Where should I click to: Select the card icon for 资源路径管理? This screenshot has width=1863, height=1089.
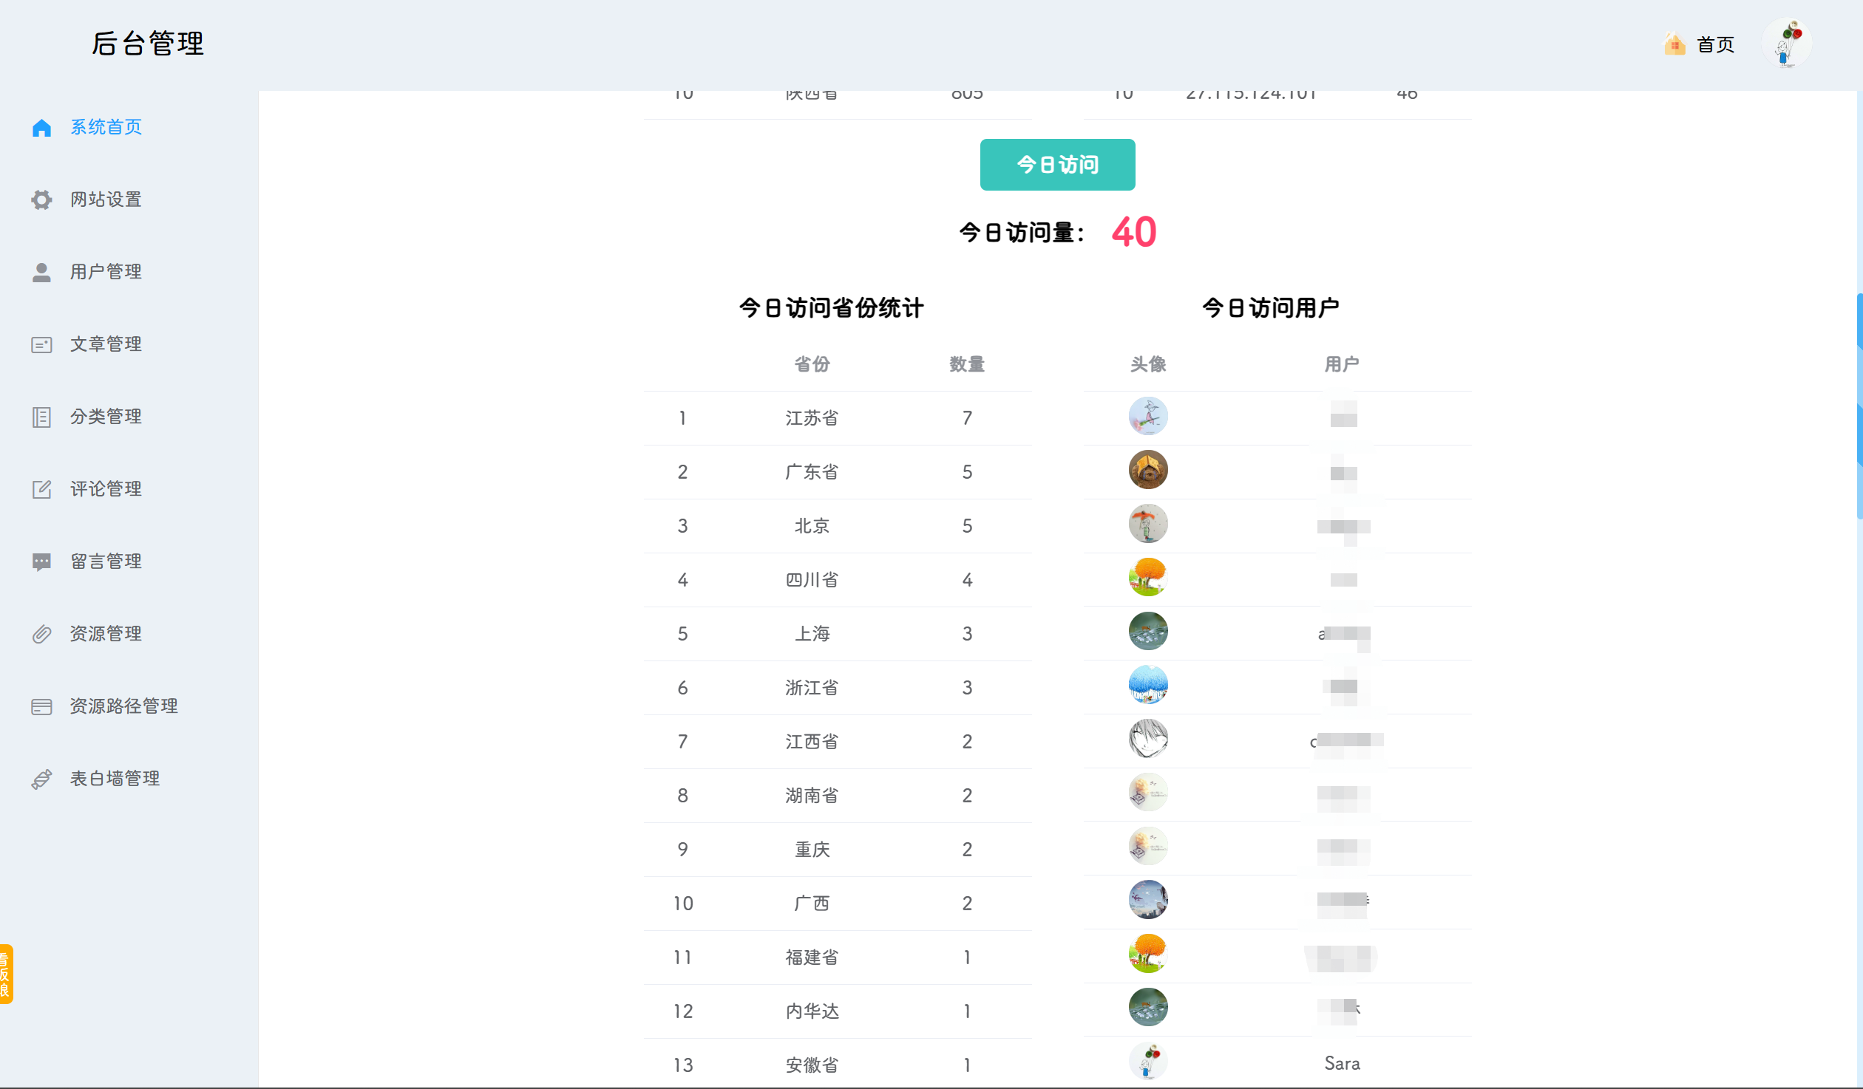click(41, 706)
